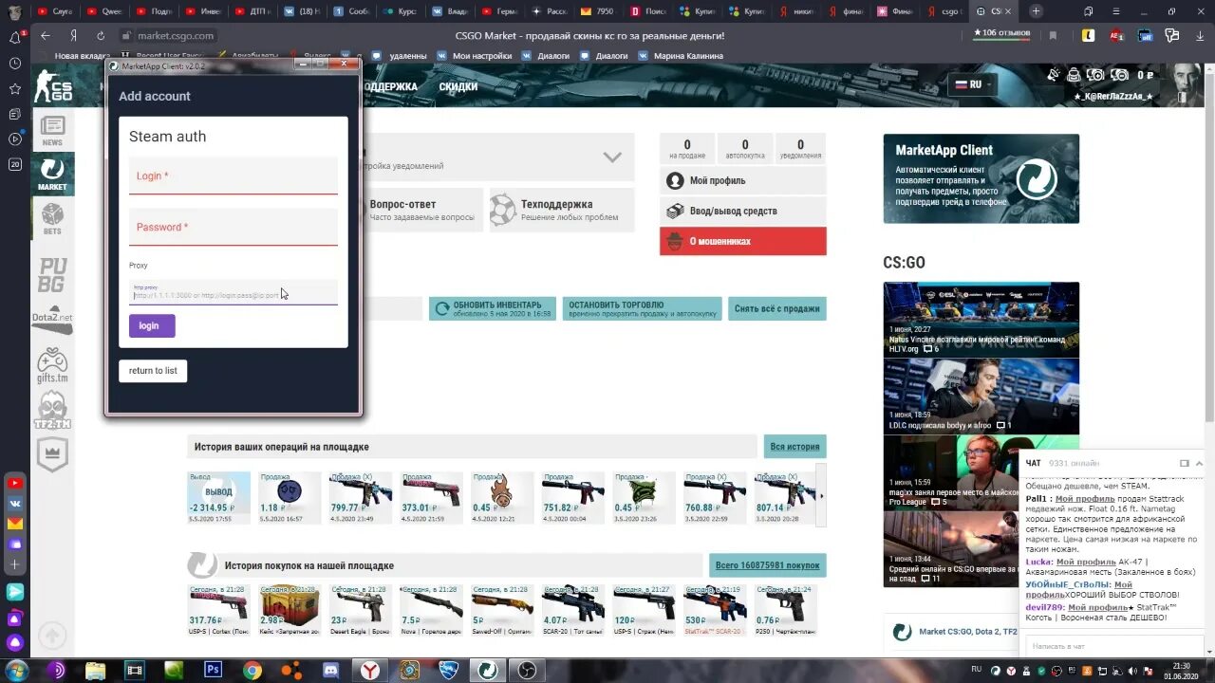Open the TF2.TK market icon
1215x683 pixels.
tap(52, 411)
